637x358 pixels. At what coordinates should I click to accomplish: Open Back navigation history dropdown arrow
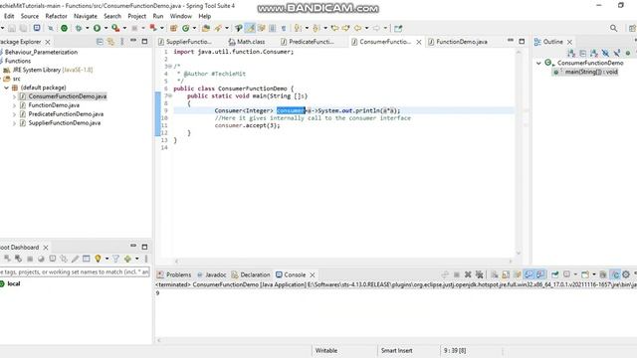coord(366,28)
